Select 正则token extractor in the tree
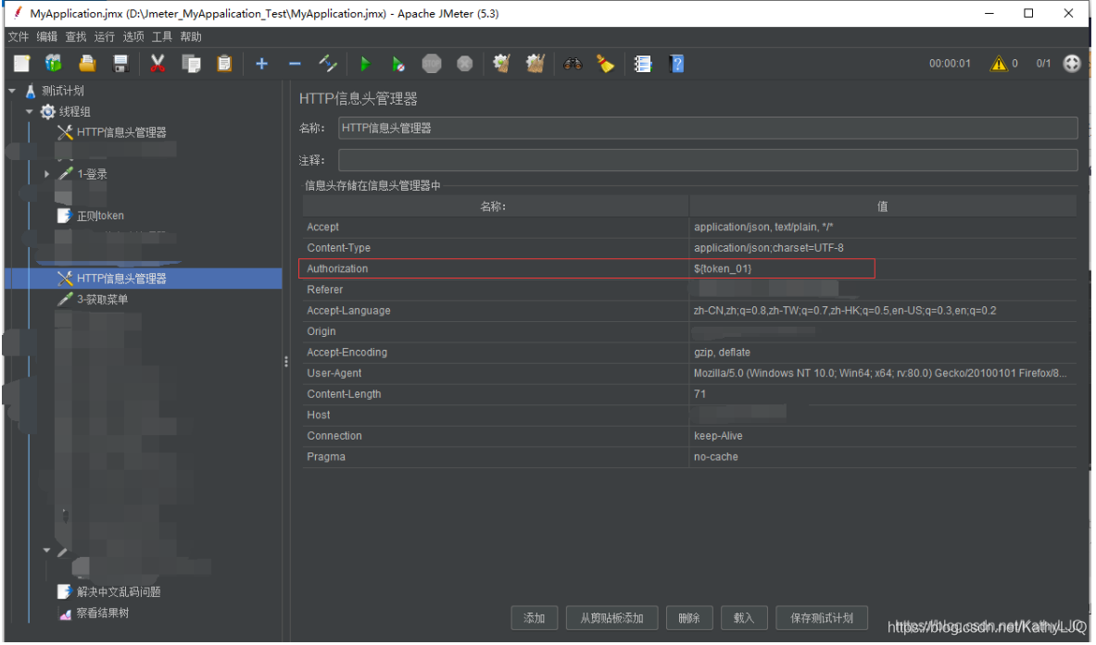This screenshot has height=645, width=1096. click(x=100, y=216)
